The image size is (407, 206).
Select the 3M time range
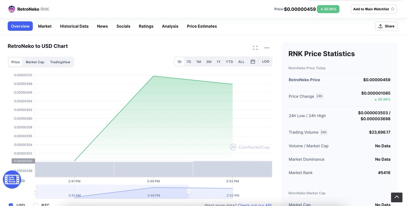(209, 62)
